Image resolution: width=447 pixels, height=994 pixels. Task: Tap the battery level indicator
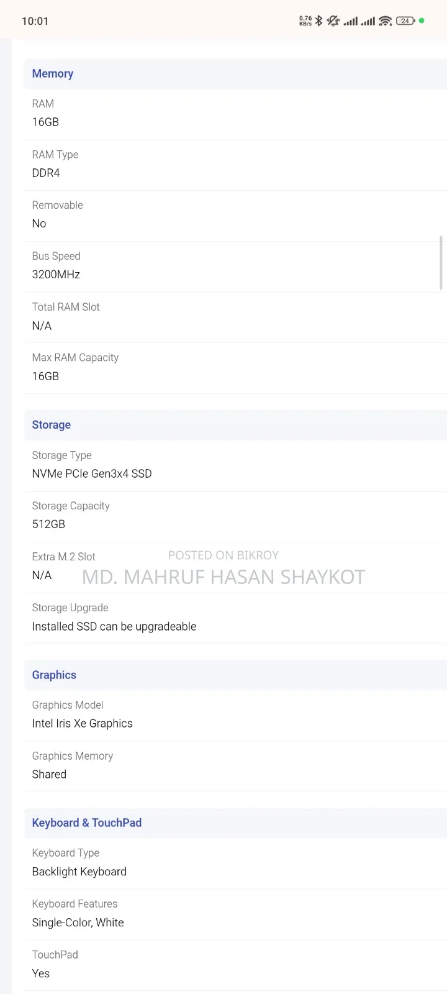[x=405, y=21]
